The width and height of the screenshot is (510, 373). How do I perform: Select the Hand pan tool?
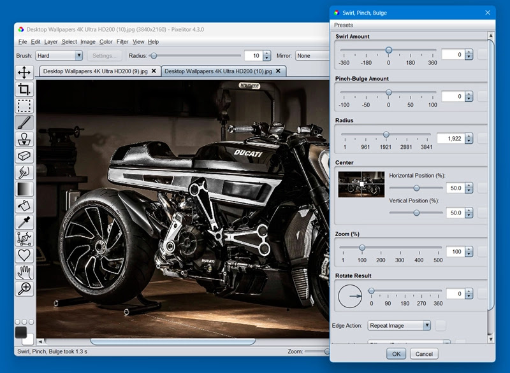(x=24, y=272)
